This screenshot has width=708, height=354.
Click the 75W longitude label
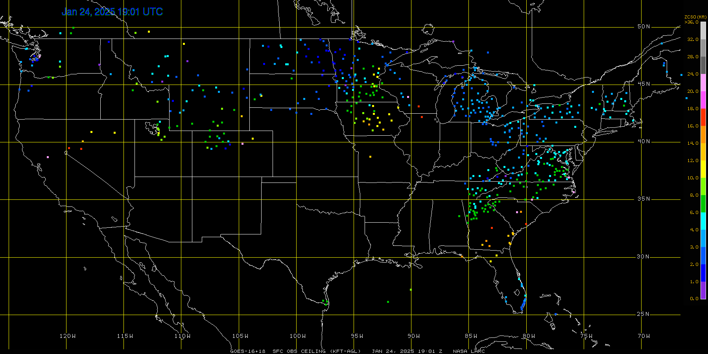point(586,336)
